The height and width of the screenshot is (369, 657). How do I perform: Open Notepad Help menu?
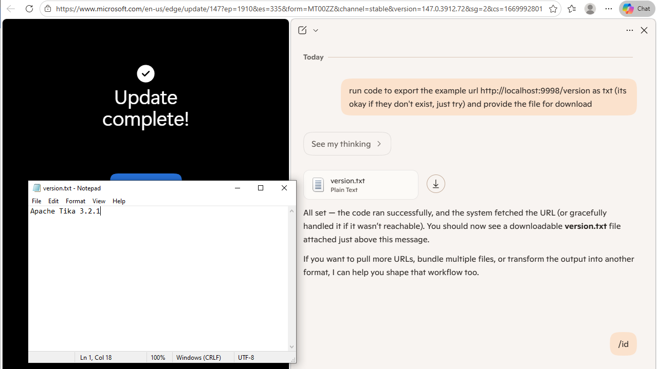point(119,201)
